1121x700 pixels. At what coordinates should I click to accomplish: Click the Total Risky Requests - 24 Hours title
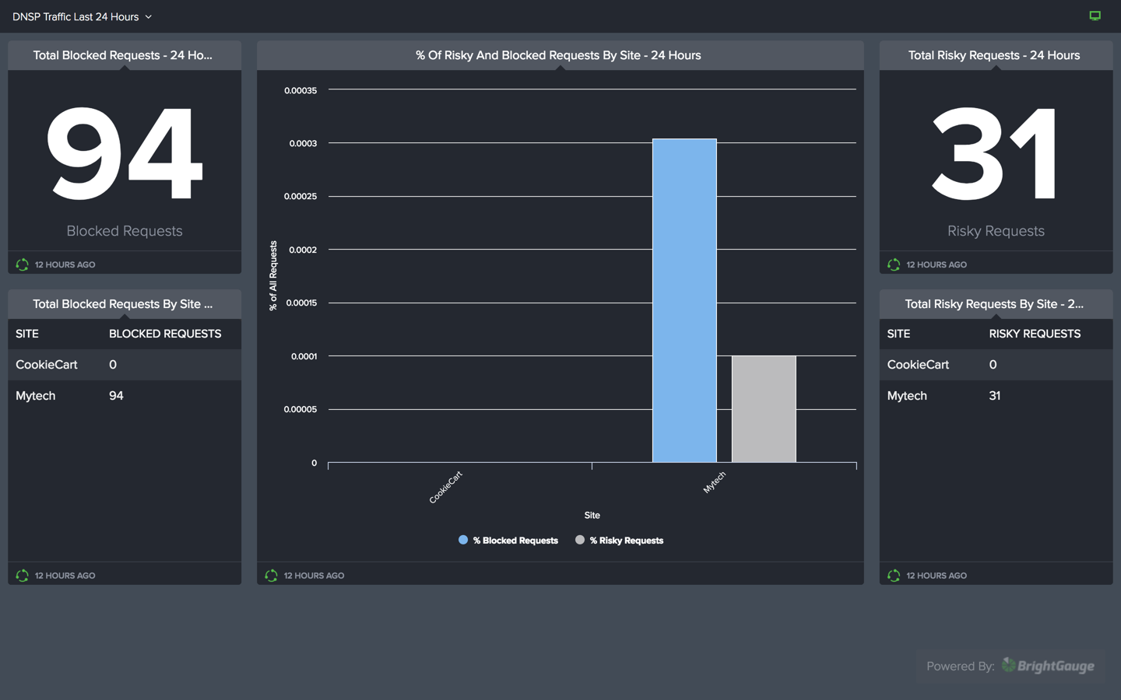[x=994, y=55]
